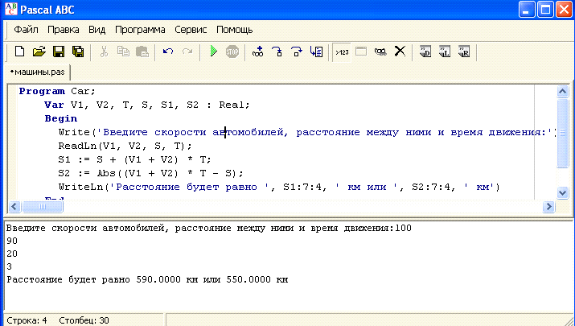Open the Вид menu
The image size is (575, 326).
click(x=97, y=30)
